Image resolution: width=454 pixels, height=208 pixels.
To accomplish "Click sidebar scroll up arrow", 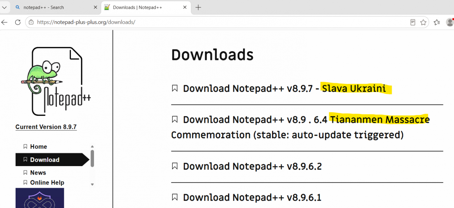I will tap(92, 146).
